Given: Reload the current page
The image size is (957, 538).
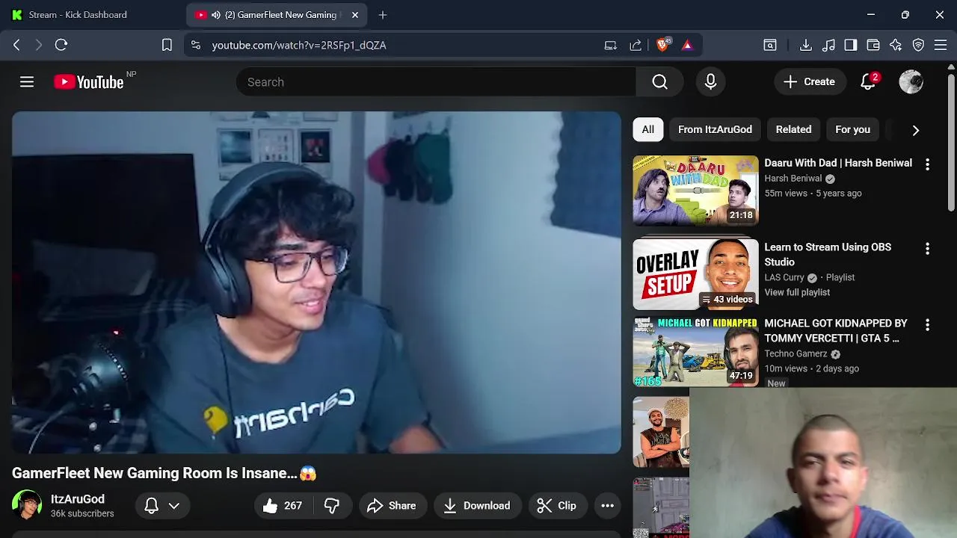Looking at the screenshot, I should (x=61, y=45).
